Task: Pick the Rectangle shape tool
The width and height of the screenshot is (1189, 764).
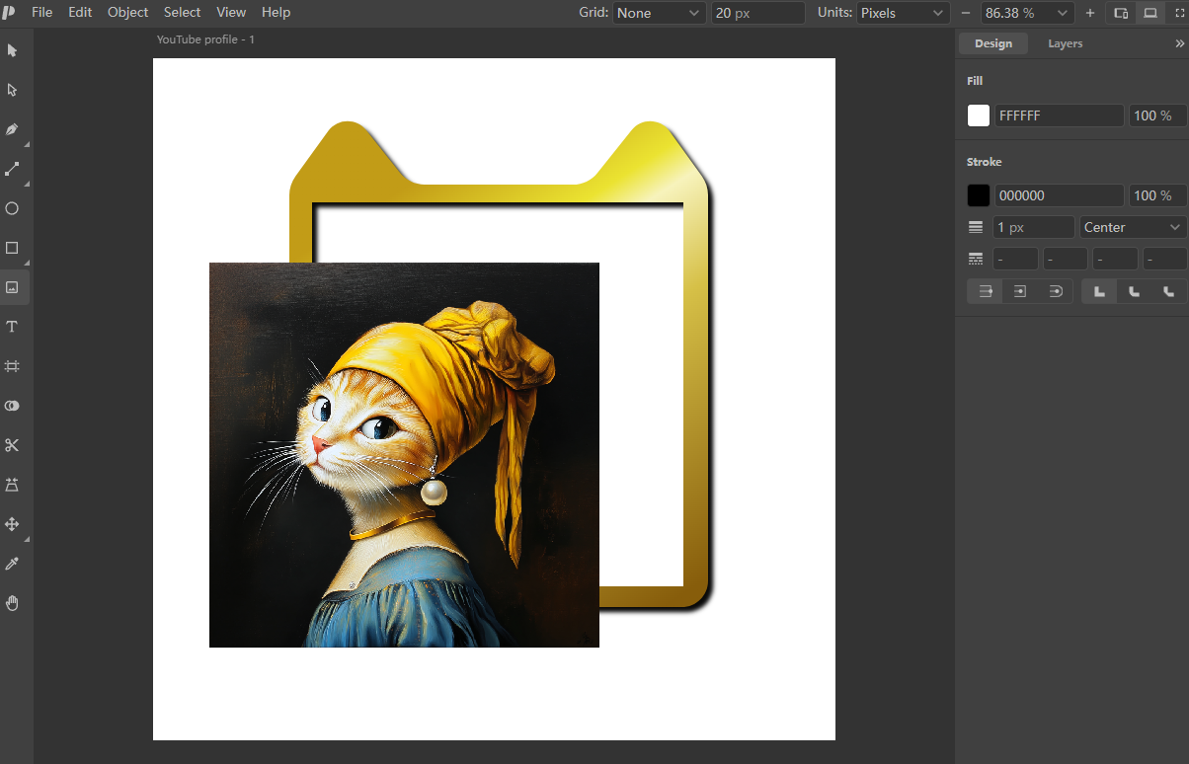Action: (x=12, y=248)
